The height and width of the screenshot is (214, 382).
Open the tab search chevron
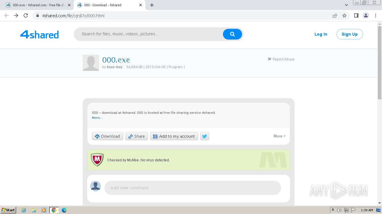(x=346, y=5)
